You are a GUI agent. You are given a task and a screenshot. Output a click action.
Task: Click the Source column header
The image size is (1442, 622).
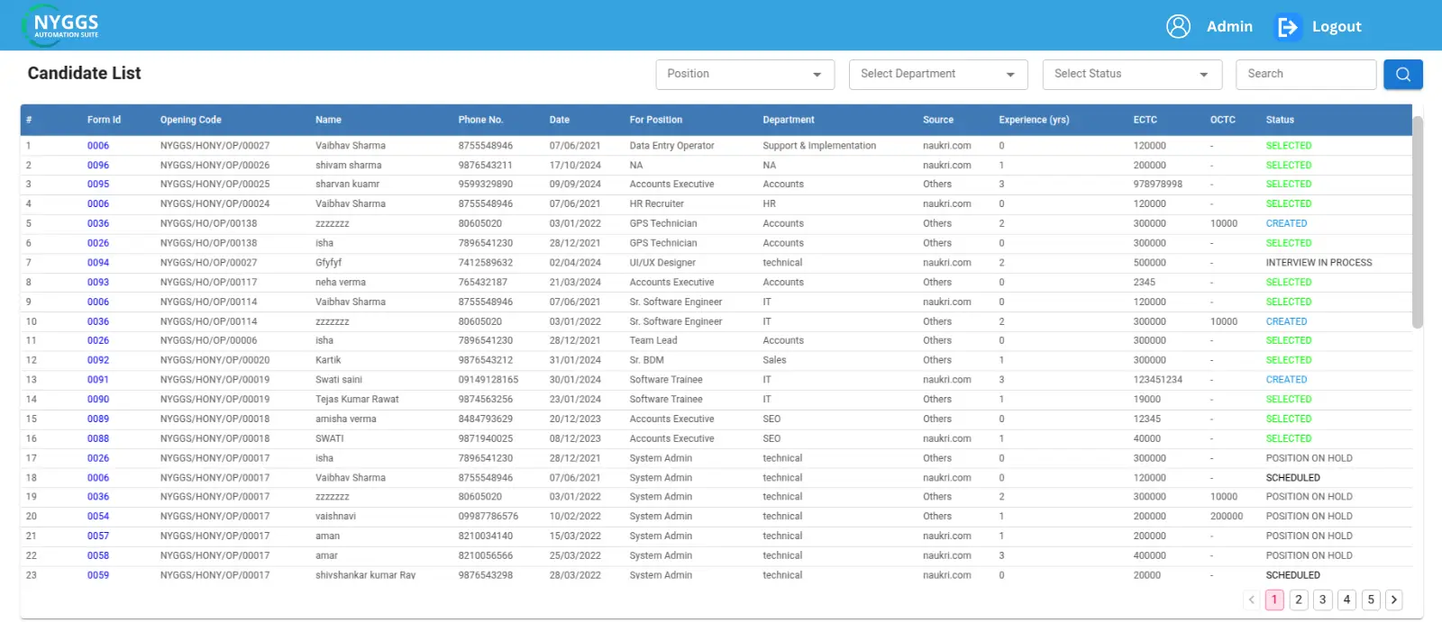[x=938, y=120]
